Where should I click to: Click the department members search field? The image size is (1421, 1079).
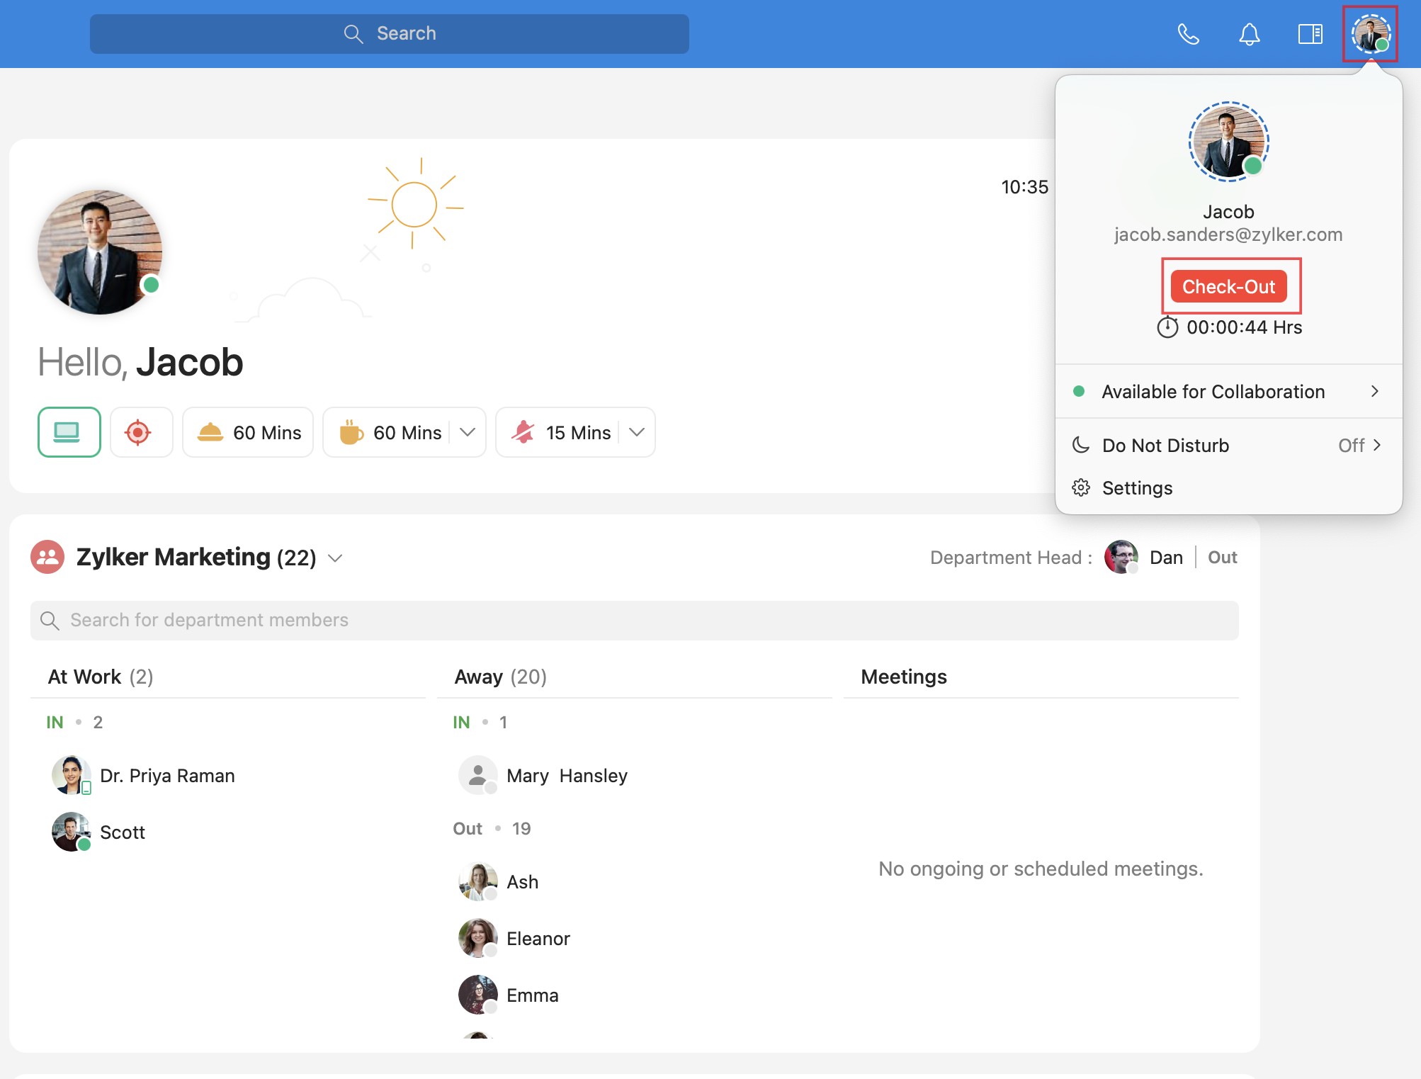pos(634,621)
